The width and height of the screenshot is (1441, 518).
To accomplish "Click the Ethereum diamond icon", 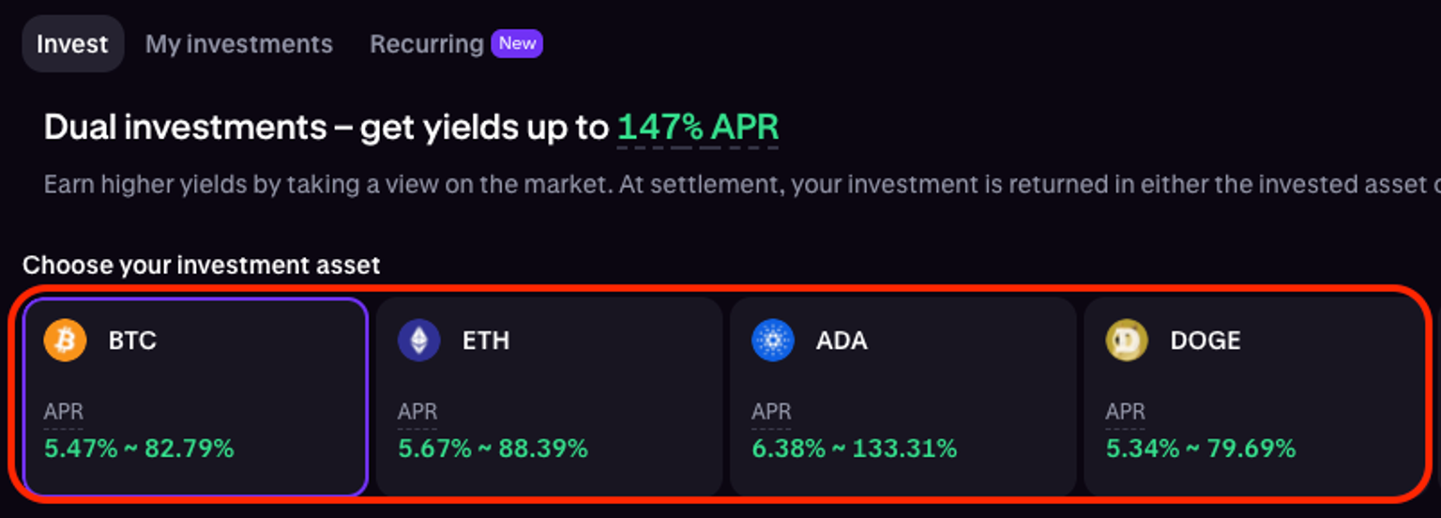I will click(418, 340).
